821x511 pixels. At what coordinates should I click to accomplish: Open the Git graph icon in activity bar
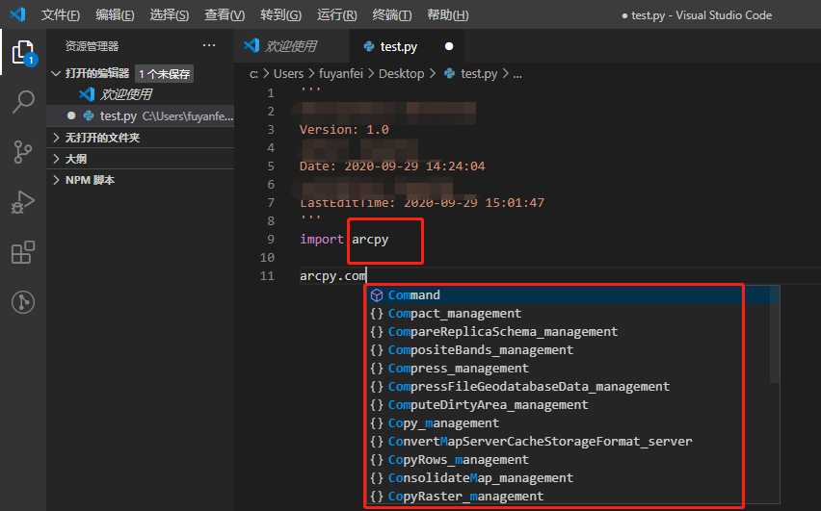pos(23,302)
